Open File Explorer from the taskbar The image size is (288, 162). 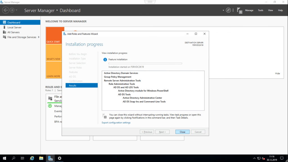(41, 158)
